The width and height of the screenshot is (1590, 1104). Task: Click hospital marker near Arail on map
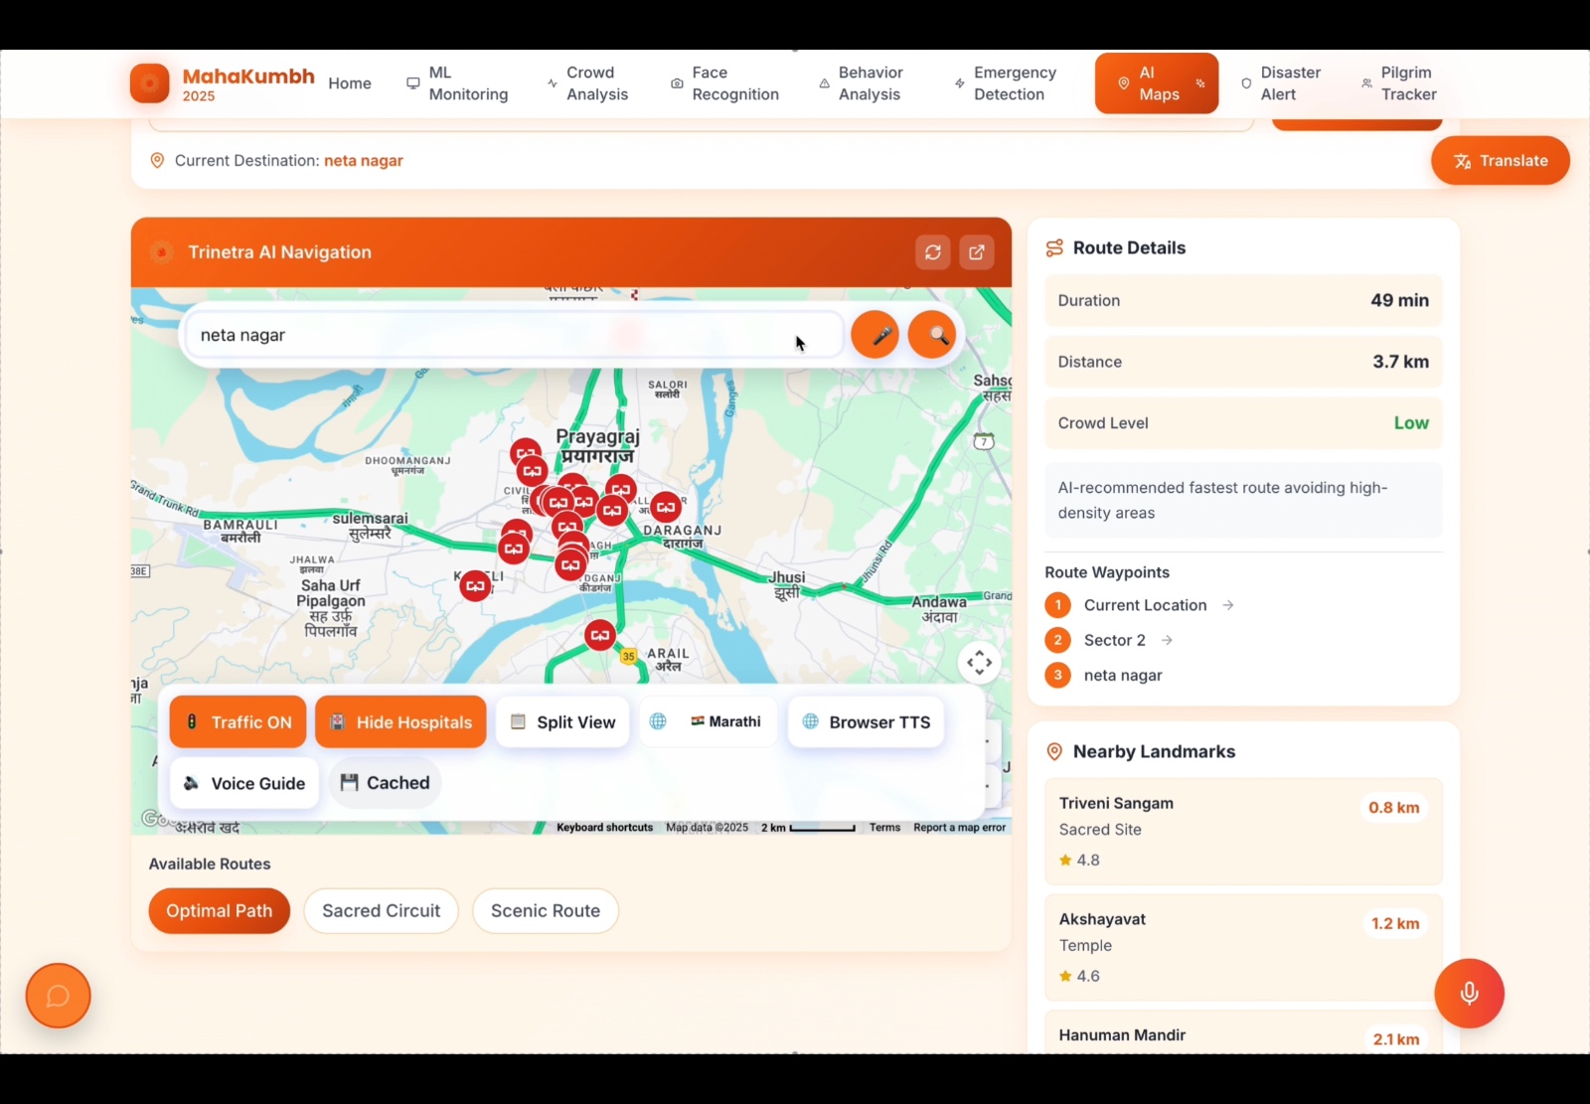pos(599,635)
